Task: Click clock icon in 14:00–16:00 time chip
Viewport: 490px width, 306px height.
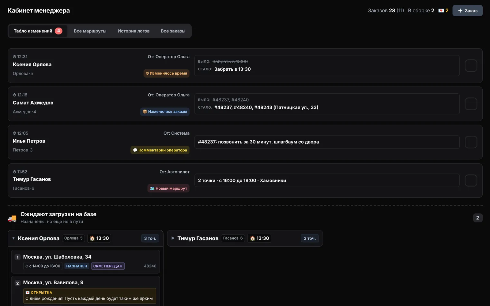Action: click(x=27, y=266)
